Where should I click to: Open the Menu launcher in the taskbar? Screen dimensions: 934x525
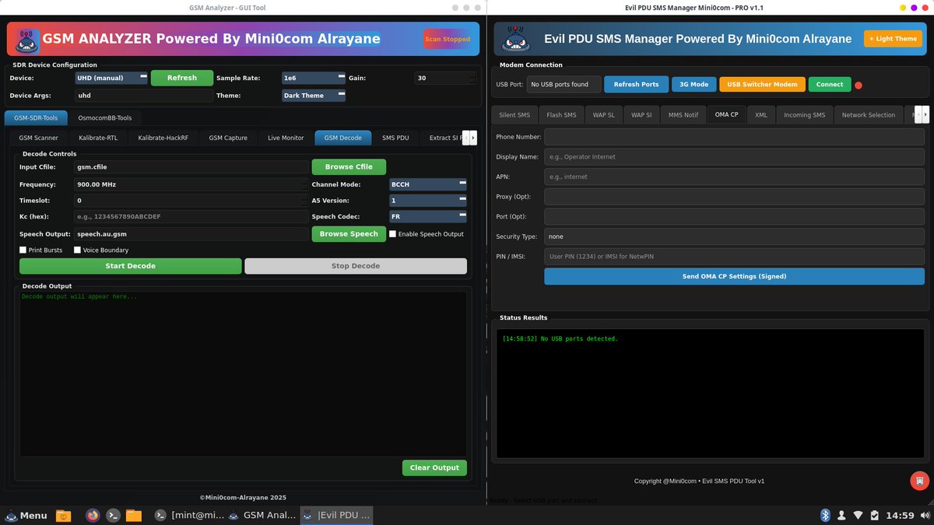26,515
